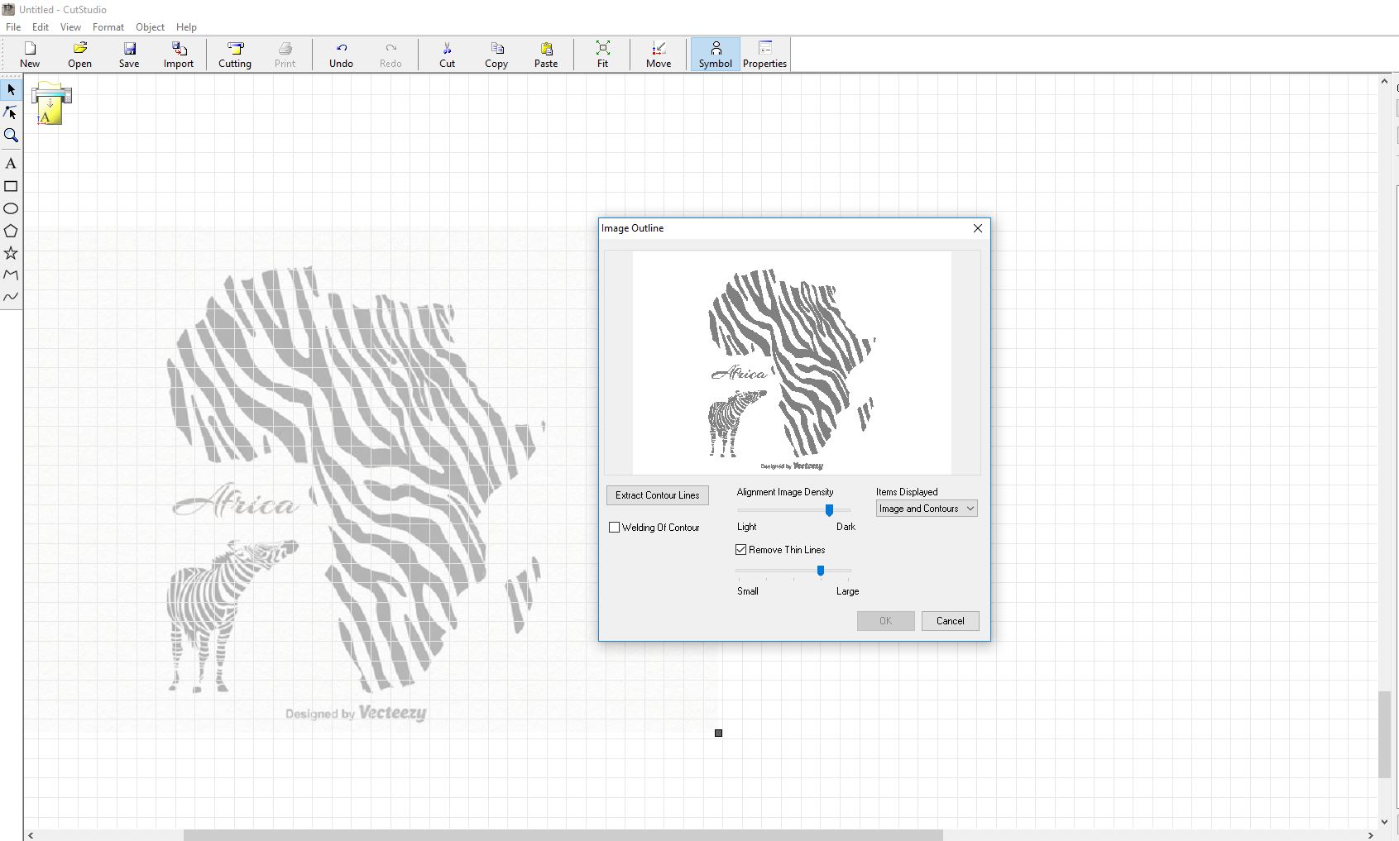Click the Redo toolbar icon
Viewport: 1399px width, 841px height.
coord(390,55)
